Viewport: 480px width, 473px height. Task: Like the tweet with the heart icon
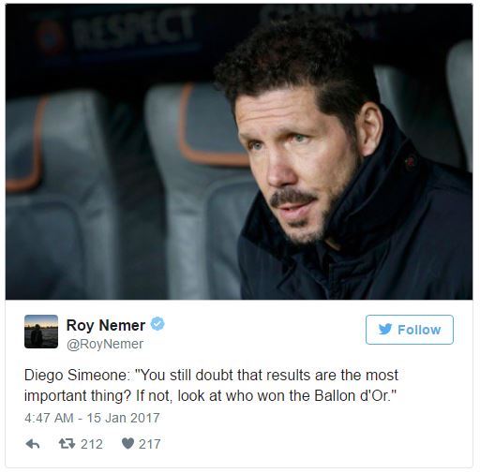[127, 444]
